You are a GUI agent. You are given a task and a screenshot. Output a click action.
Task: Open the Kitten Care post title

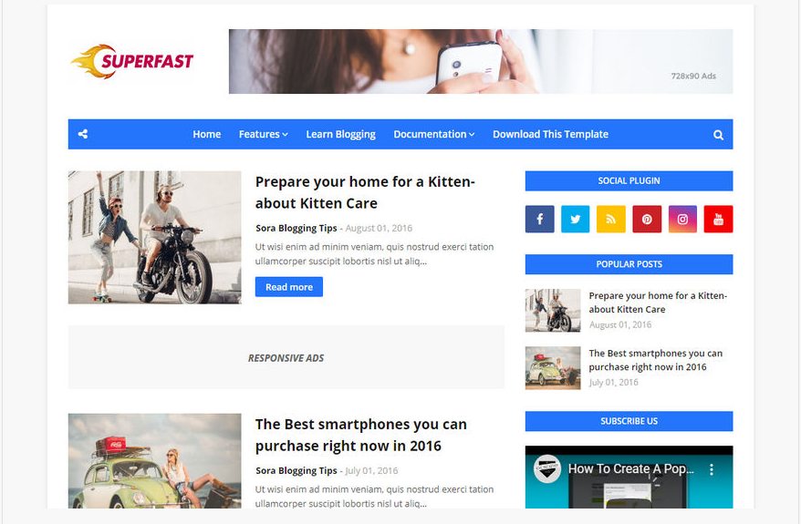(365, 192)
